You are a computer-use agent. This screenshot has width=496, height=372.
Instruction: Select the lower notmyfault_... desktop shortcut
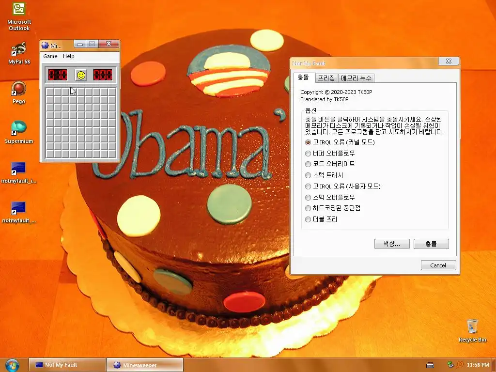19,212
